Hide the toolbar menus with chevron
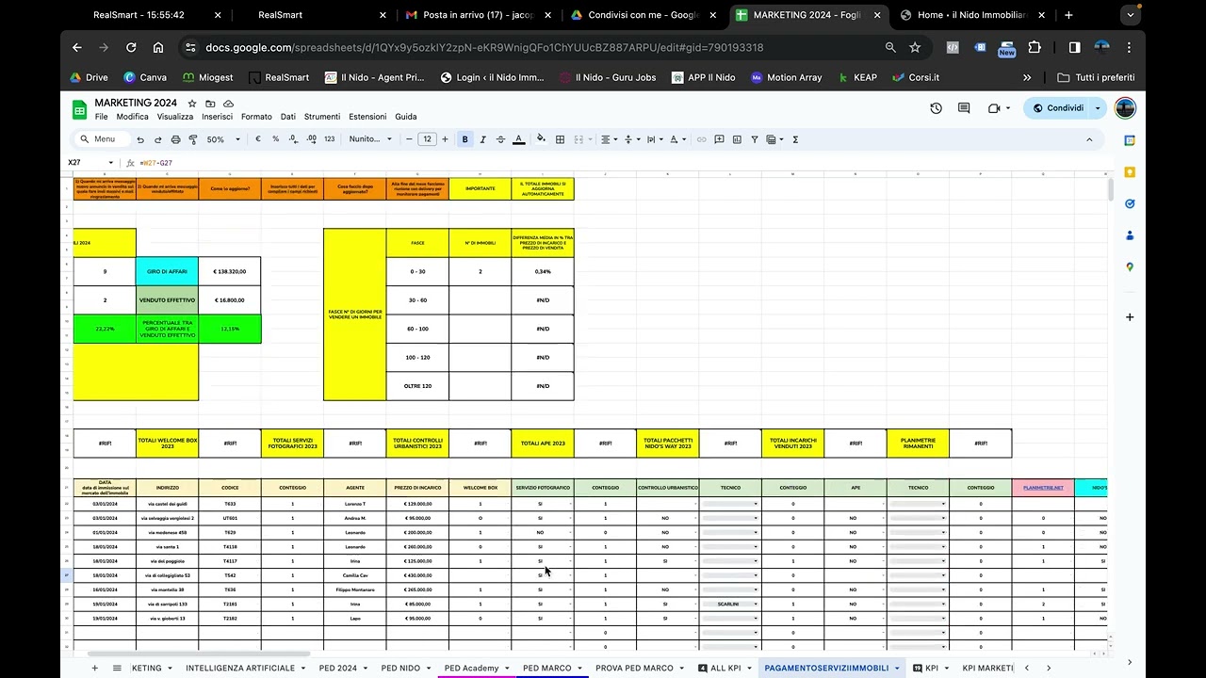1206x678 pixels. click(1089, 139)
